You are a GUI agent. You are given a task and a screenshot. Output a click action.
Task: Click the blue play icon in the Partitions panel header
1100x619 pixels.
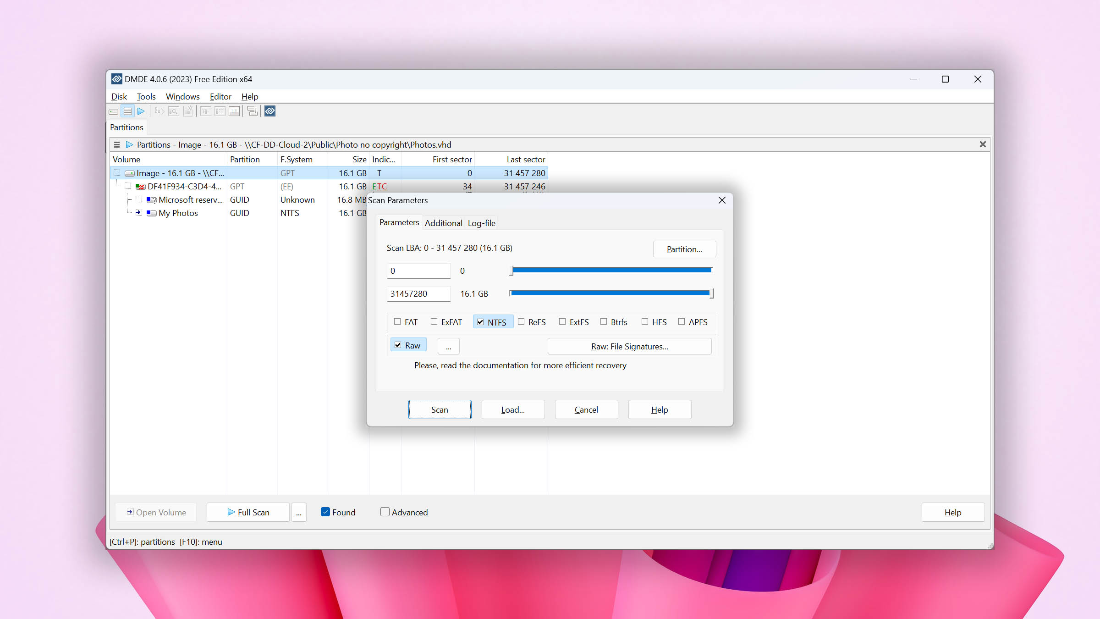[129, 145]
